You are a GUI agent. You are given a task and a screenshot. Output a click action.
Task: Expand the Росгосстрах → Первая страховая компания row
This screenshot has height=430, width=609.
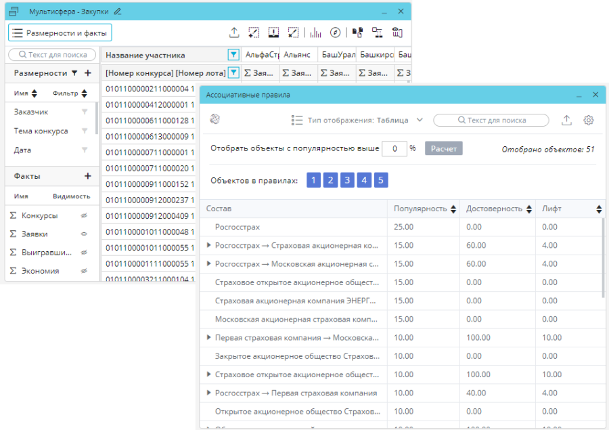(209, 393)
